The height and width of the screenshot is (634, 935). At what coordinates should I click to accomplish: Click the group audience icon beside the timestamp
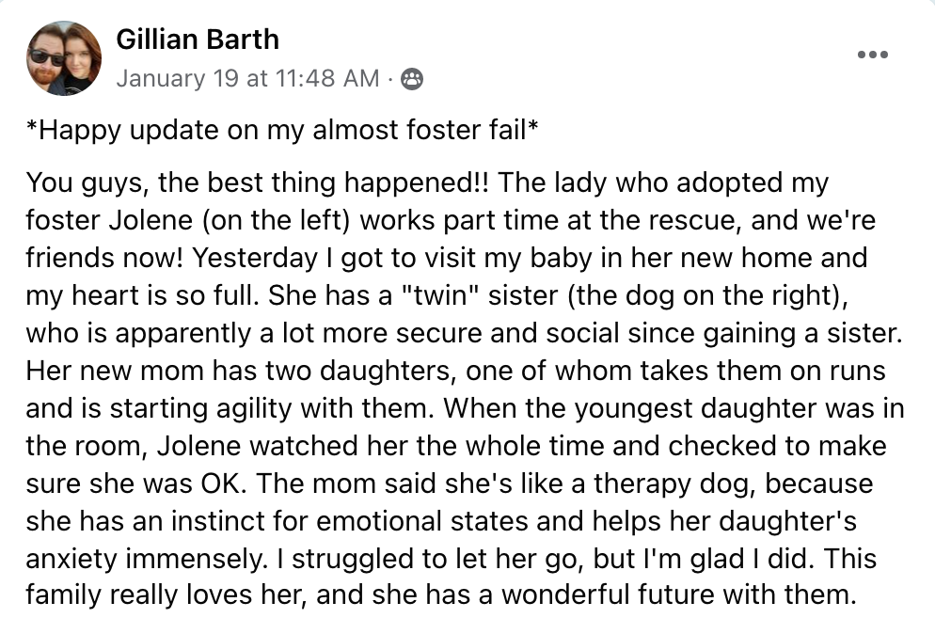(411, 79)
